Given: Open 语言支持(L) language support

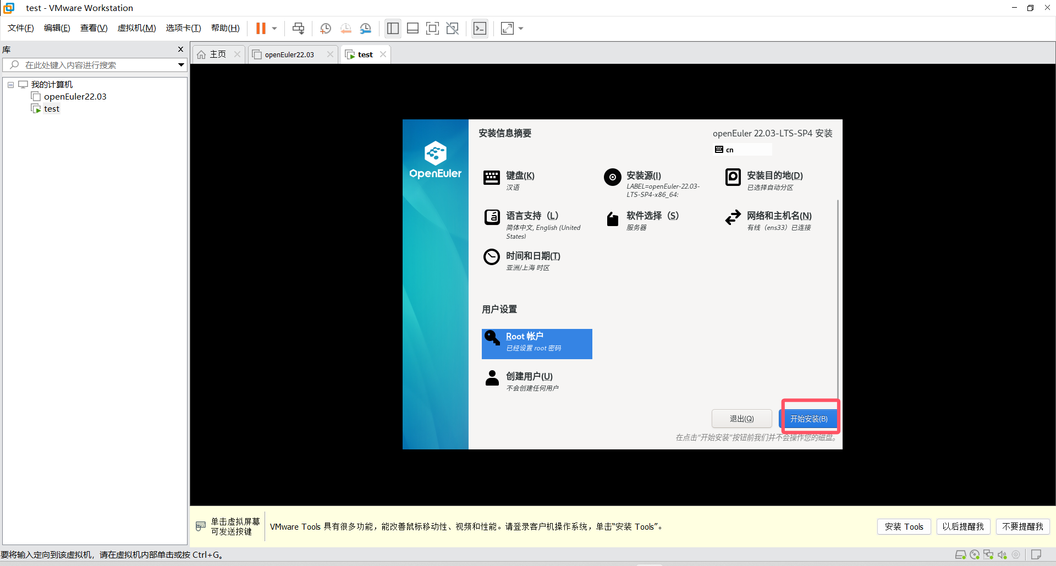Looking at the screenshot, I should [532, 224].
